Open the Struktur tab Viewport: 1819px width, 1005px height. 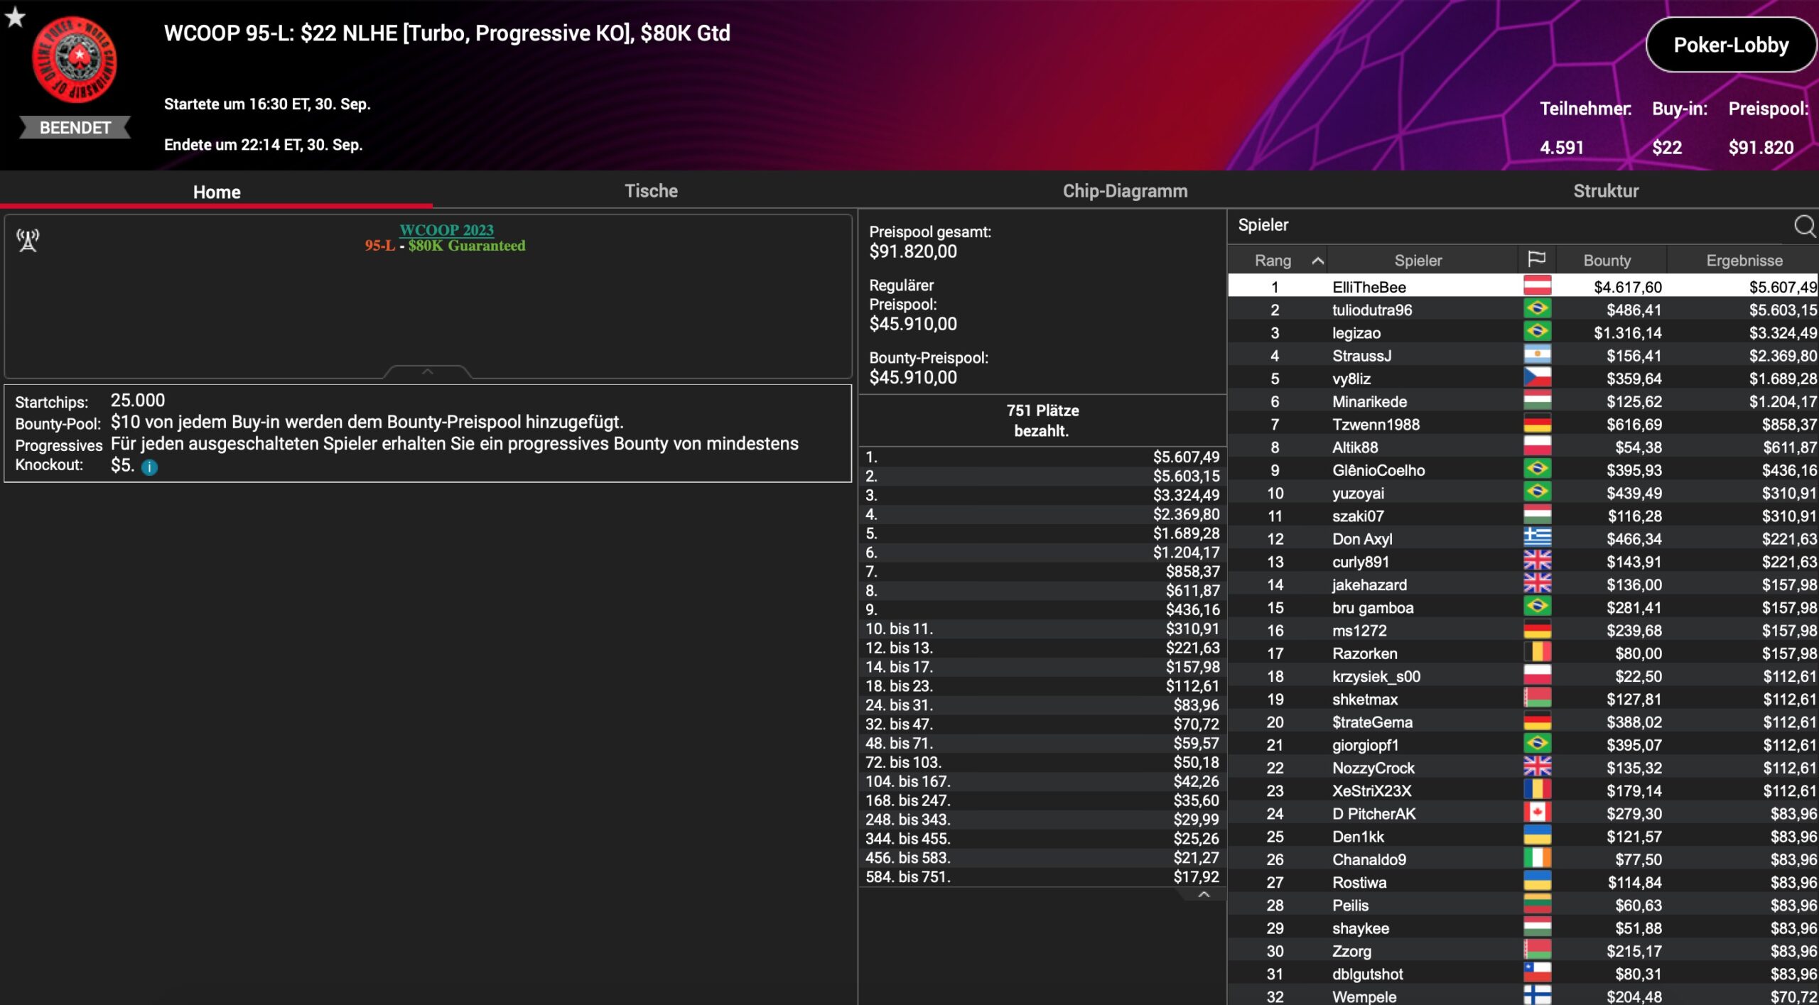[x=1606, y=190]
